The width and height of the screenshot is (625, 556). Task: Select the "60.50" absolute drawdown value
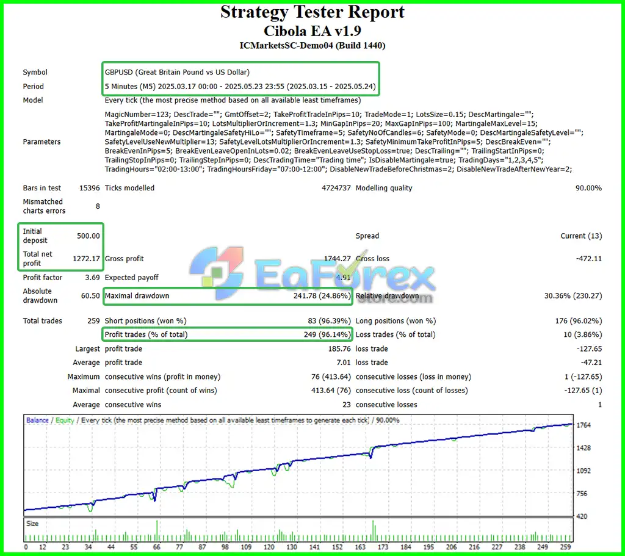[90, 296]
